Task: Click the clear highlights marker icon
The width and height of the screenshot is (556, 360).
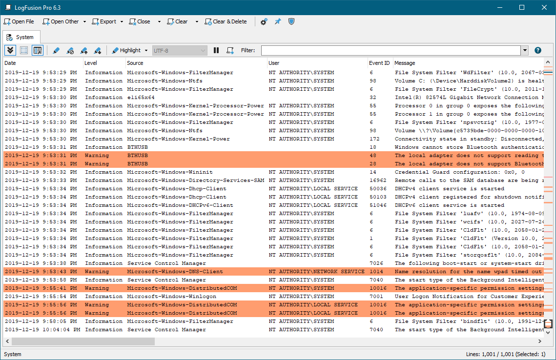Action: pos(70,50)
